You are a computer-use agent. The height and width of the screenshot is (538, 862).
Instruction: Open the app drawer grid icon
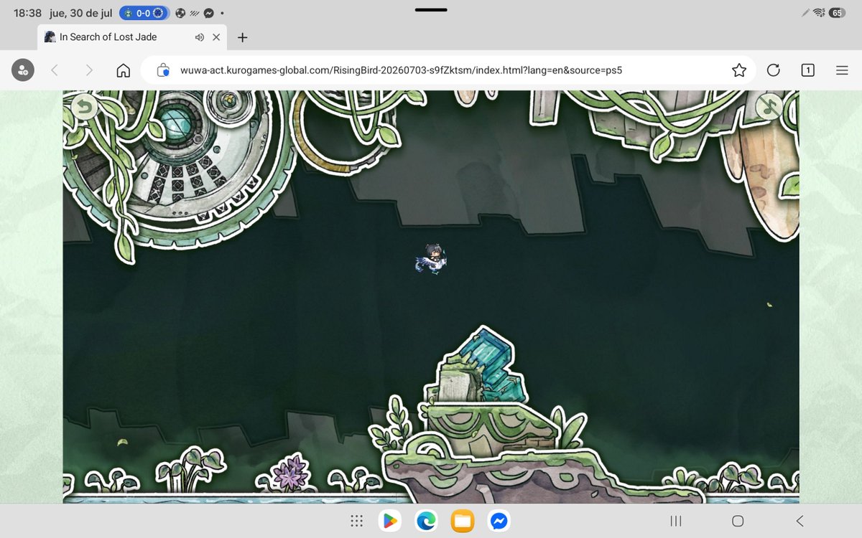point(356,521)
